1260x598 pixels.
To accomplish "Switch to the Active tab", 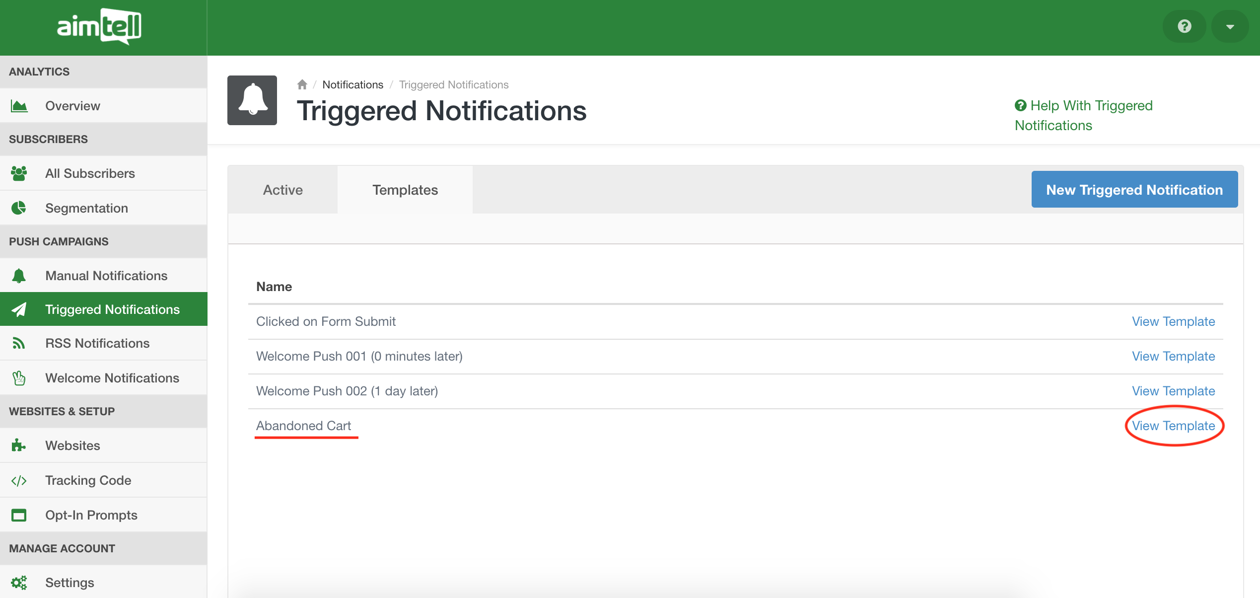I will pyautogui.click(x=282, y=190).
